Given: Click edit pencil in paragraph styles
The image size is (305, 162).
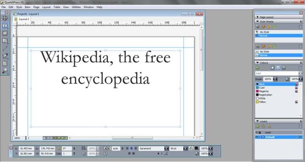Looking at the screenshot, I should pos(269,27).
